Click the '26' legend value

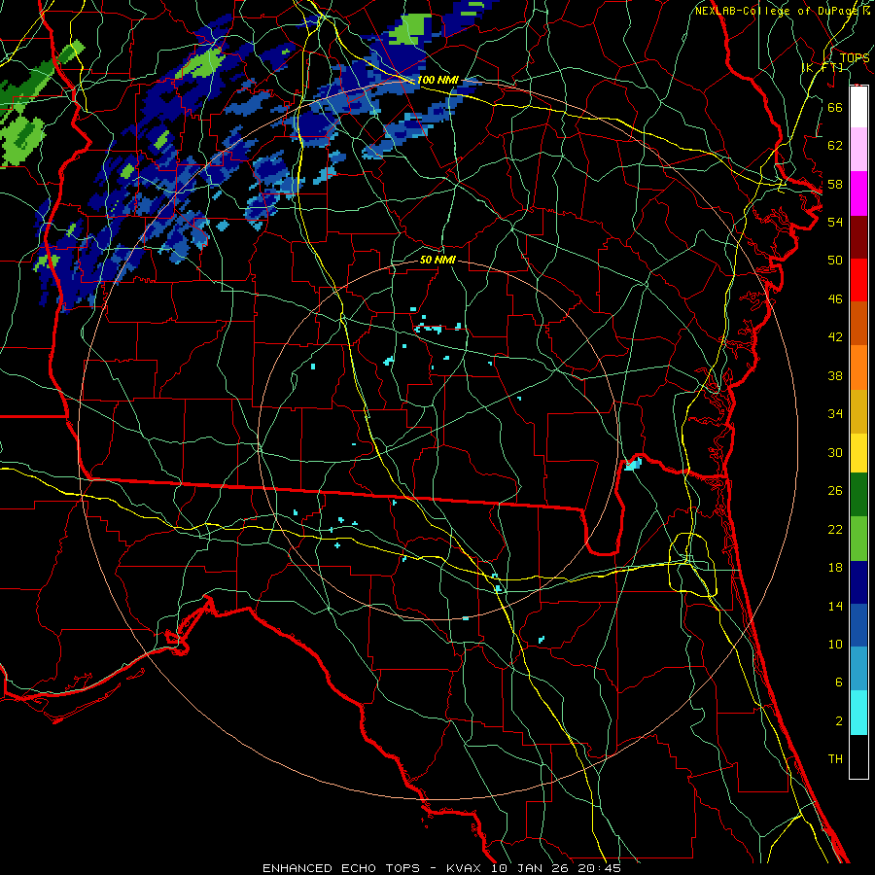(835, 491)
